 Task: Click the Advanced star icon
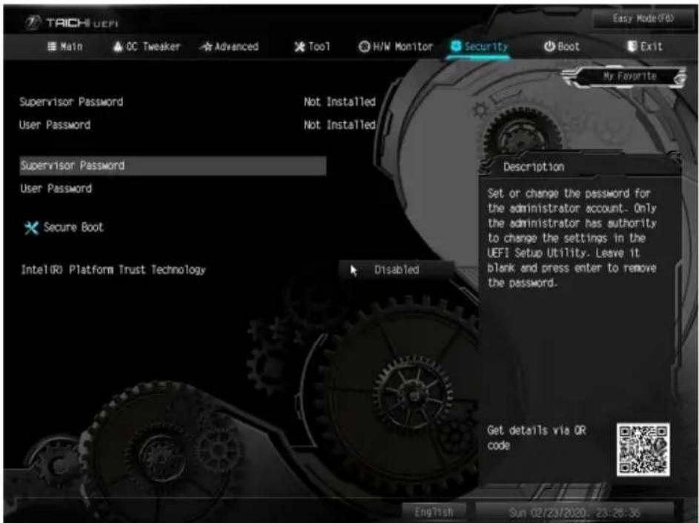click(x=206, y=47)
